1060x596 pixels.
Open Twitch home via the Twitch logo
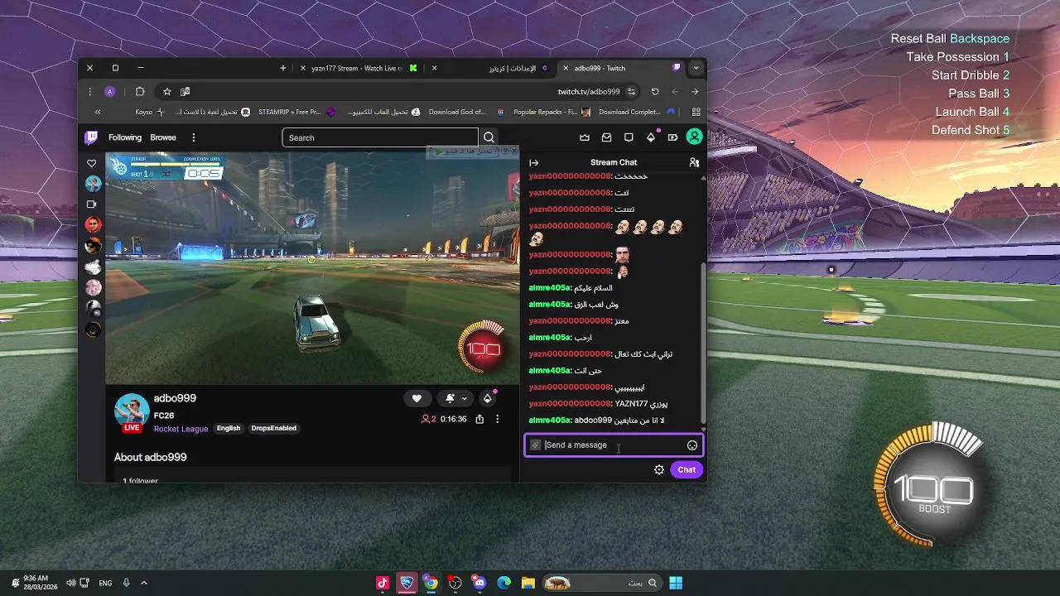[x=92, y=137]
